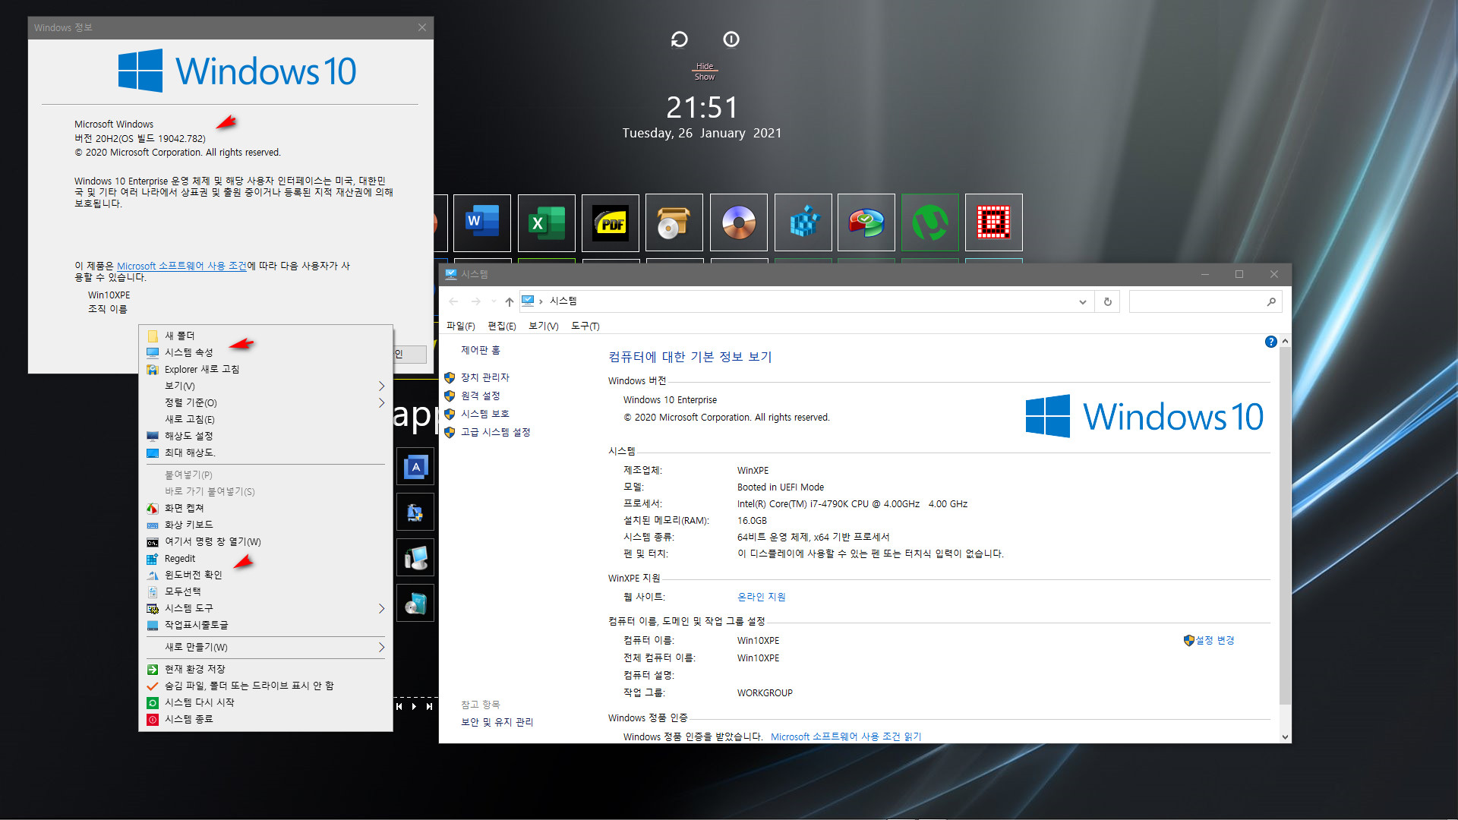Select 새로 고침(E) in the context menu
This screenshot has width=1458, height=820.
point(265,419)
